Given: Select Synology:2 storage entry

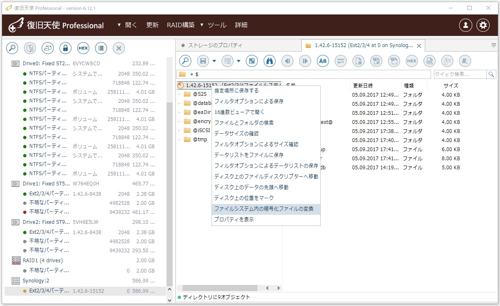Looking at the screenshot, I should click(85, 281).
